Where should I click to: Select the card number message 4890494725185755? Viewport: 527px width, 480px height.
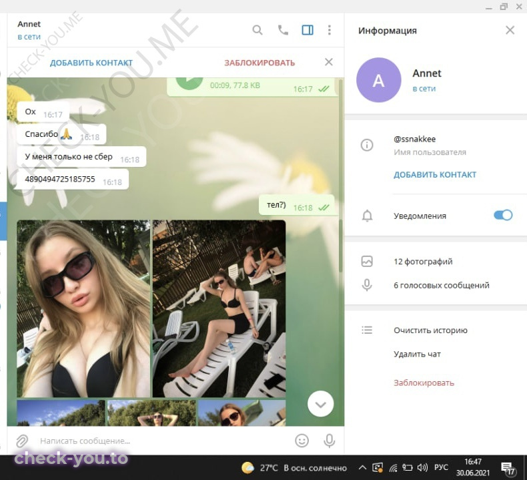pyautogui.click(x=73, y=180)
